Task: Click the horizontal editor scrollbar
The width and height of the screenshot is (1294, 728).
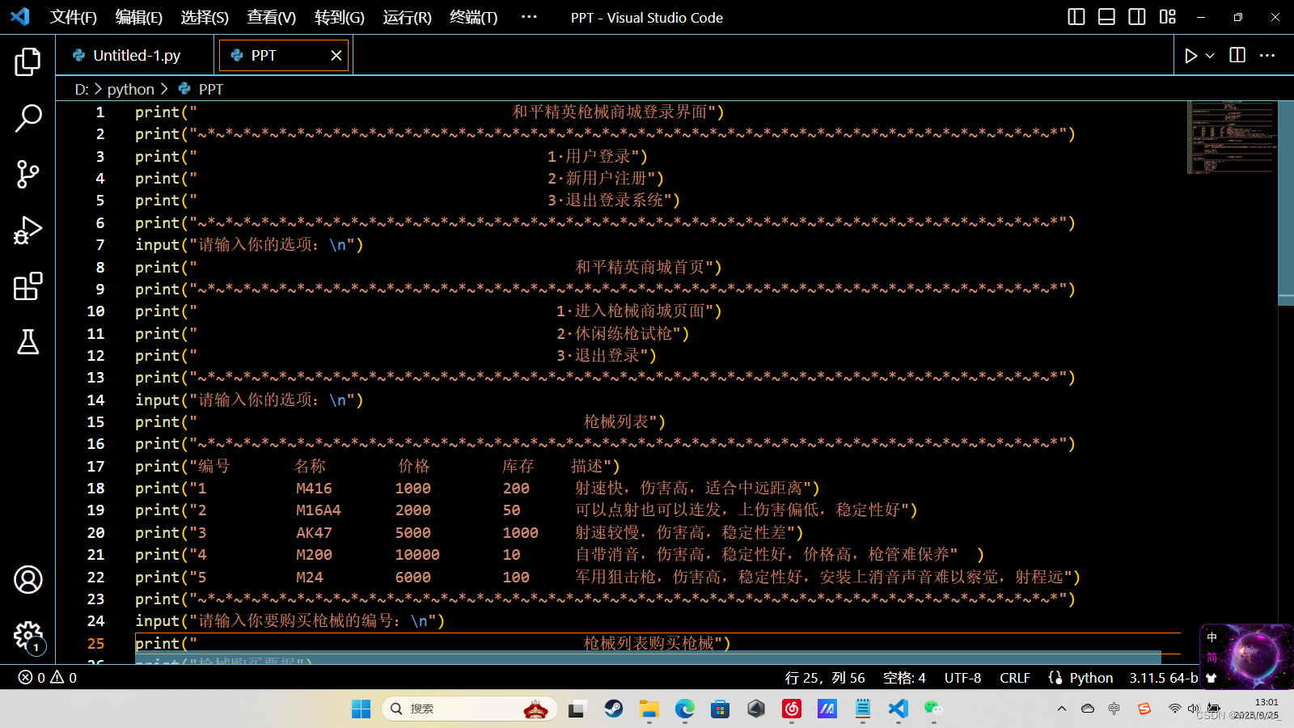Action: pyautogui.click(x=648, y=658)
